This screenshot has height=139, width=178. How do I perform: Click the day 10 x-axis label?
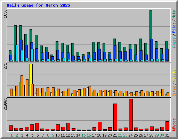[57, 135]
